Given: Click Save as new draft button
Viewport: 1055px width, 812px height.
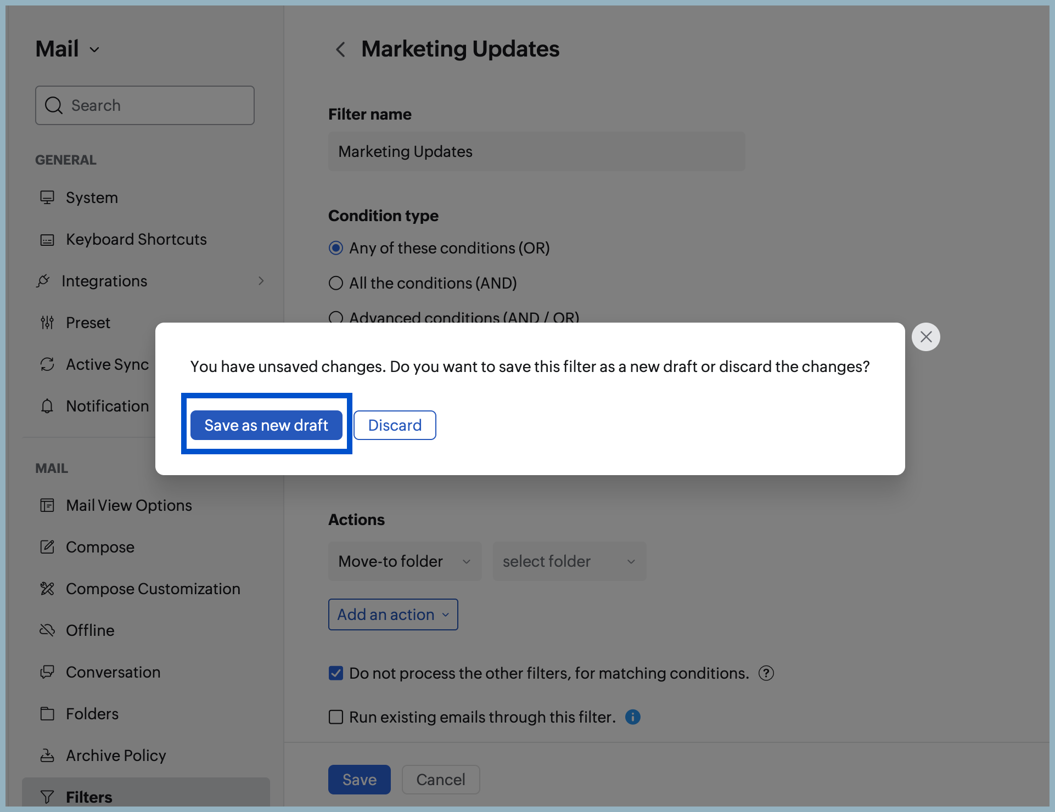Looking at the screenshot, I should point(266,425).
